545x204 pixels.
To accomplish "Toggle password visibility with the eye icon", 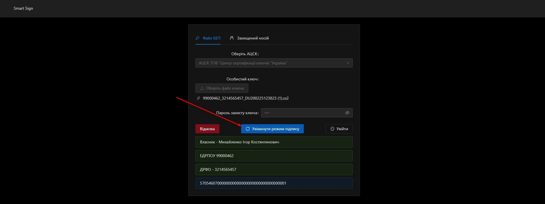I will pos(347,113).
